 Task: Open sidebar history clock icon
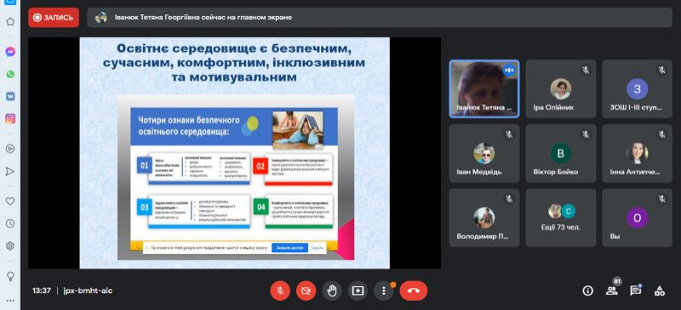tap(10, 223)
